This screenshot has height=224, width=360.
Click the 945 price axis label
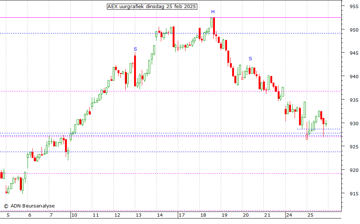click(x=354, y=53)
